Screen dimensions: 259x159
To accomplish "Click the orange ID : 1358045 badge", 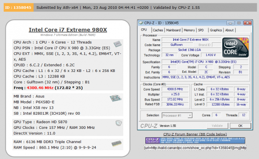I will click(18, 8).
